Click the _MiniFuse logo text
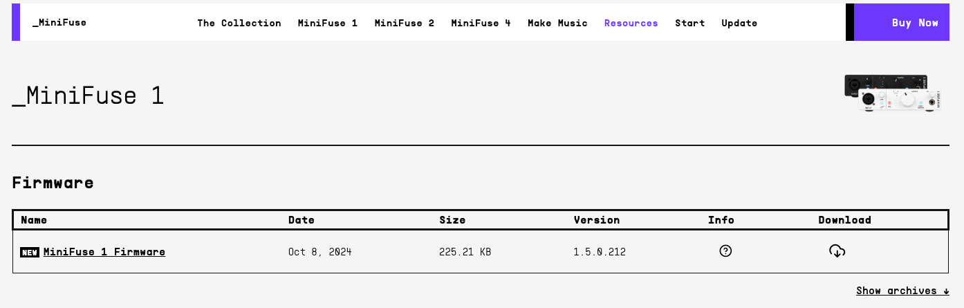This screenshot has width=964, height=308. tap(59, 22)
